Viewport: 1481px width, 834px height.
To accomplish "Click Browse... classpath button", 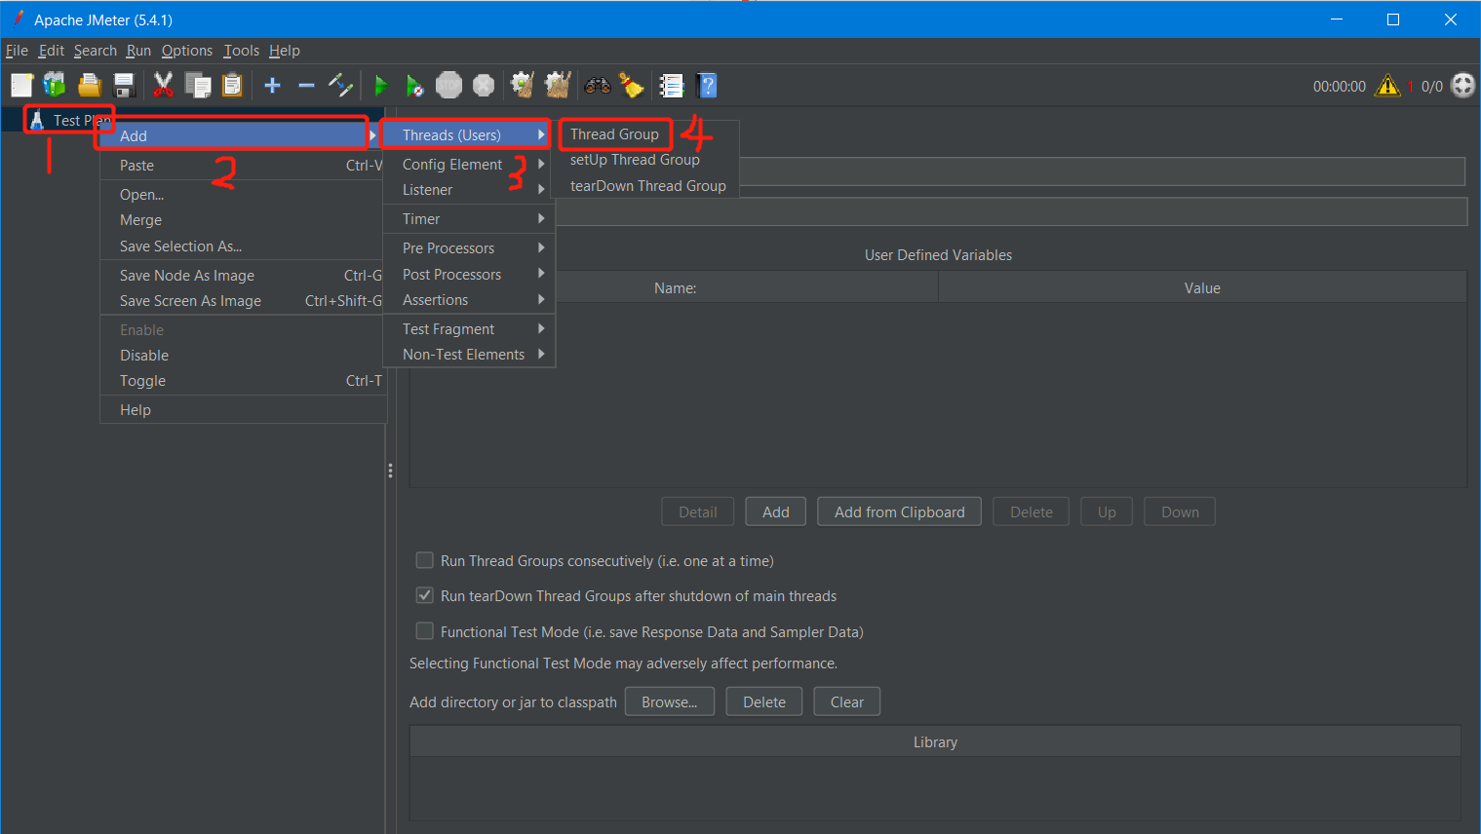I will click(x=670, y=701).
